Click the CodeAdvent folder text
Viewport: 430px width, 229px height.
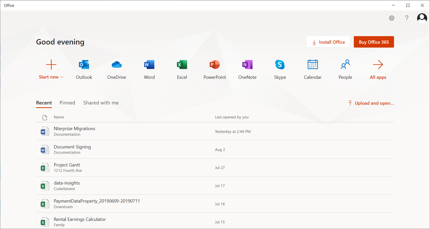pyautogui.click(x=64, y=189)
